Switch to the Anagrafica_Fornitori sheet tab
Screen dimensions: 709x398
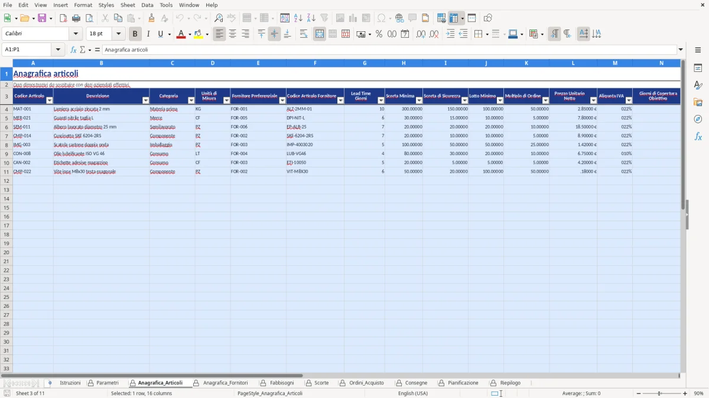226,383
